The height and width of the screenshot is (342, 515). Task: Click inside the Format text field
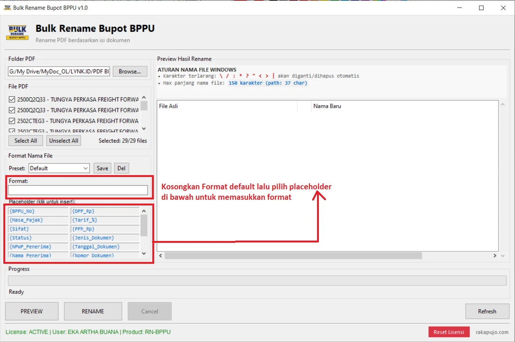[78, 190]
